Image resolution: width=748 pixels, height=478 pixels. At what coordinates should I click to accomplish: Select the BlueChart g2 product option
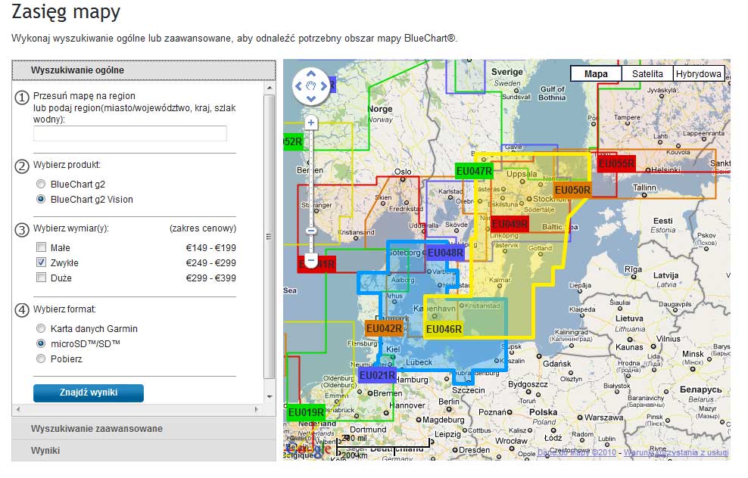click(x=41, y=184)
